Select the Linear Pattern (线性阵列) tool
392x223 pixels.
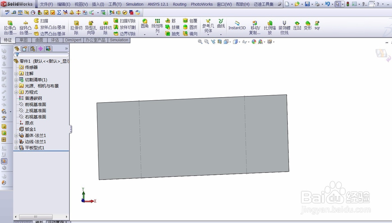[157, 25]
